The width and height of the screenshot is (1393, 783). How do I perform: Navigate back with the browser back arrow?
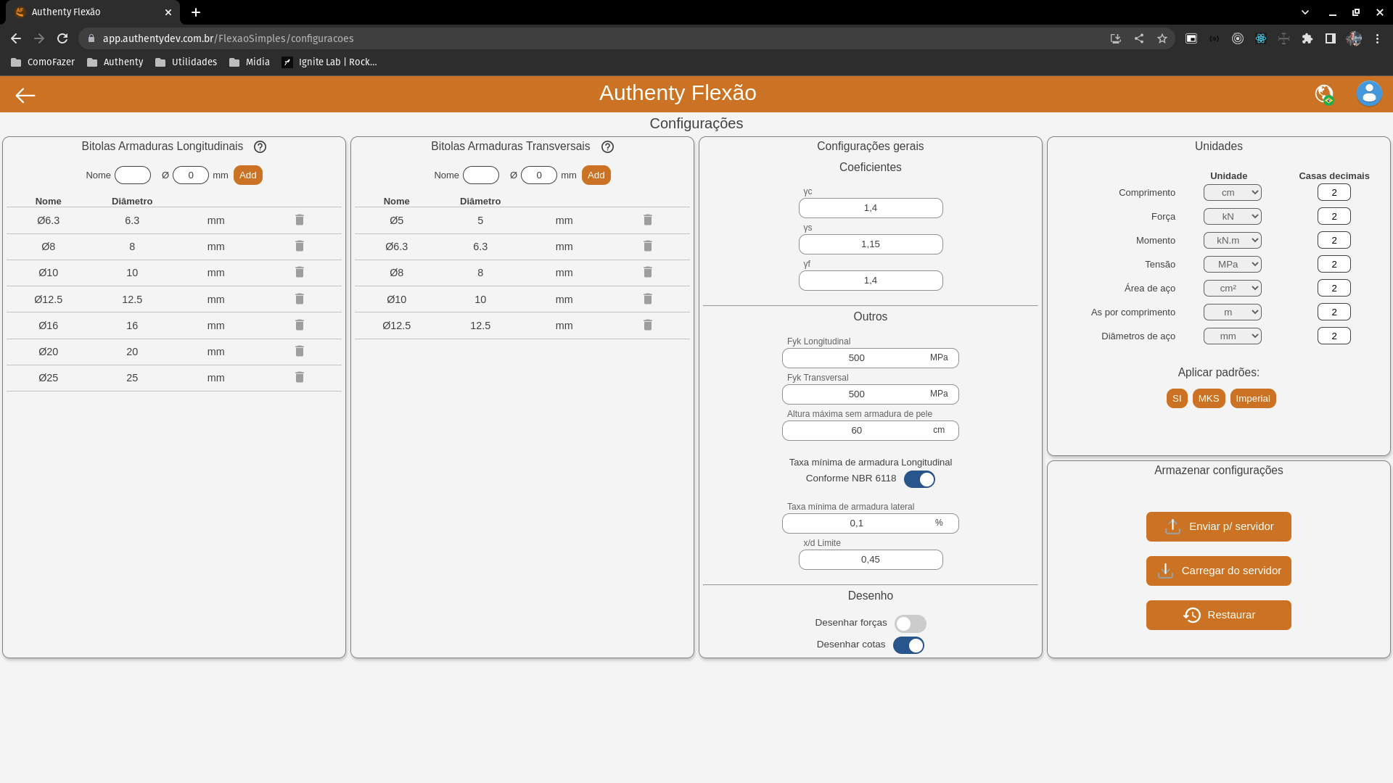coord(16,38)
